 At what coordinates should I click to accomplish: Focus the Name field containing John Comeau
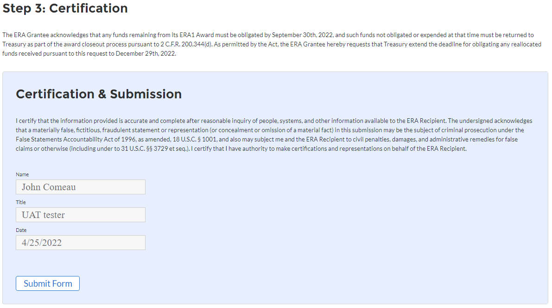tap(81, 187)
